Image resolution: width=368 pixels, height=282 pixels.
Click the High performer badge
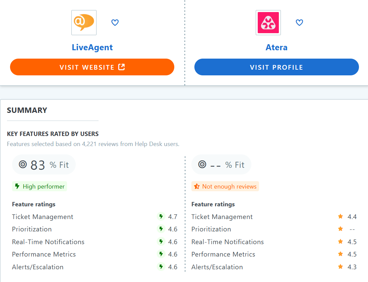click(39, 186)
